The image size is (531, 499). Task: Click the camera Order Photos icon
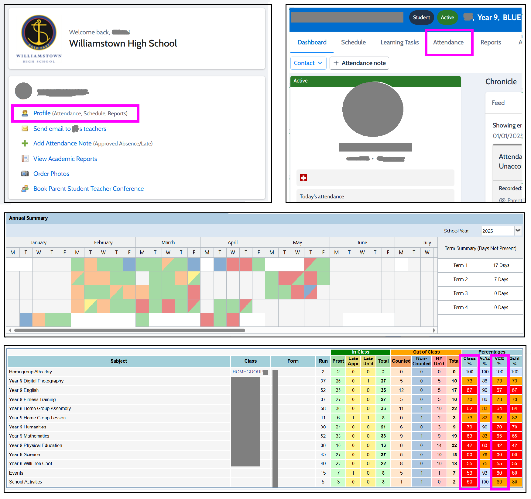click(x=25, y=173)
